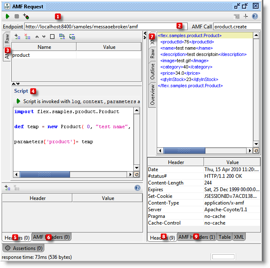
Task: Click scroll-down arrow of script editor
Action: click(137, 168)
